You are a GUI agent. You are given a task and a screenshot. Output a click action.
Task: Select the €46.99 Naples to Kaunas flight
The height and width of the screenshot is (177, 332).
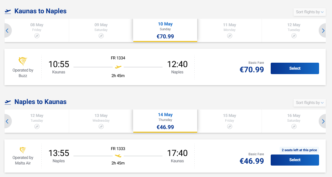coord(294,160)
